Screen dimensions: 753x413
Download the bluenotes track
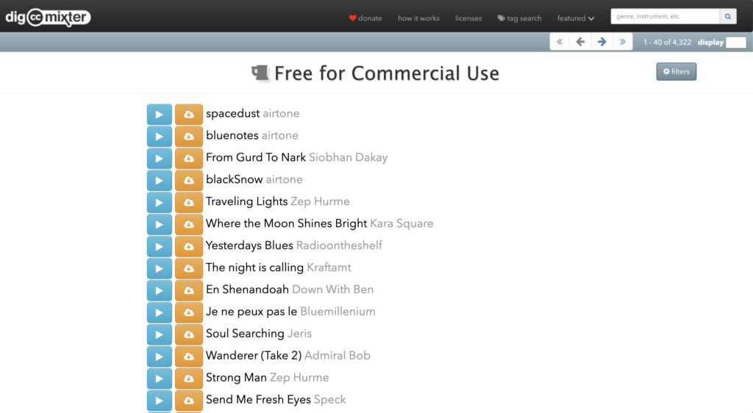[189, 137]
